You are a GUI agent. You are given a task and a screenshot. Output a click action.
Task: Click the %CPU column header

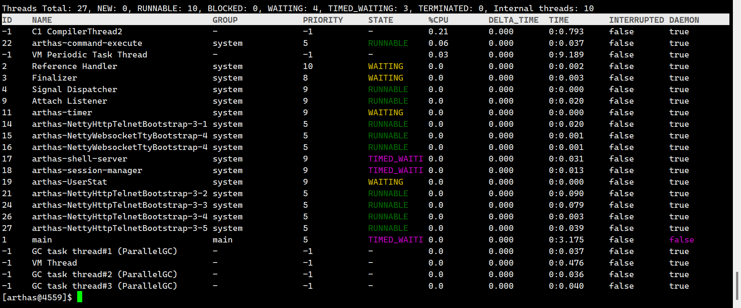click(x=438, y=20)
